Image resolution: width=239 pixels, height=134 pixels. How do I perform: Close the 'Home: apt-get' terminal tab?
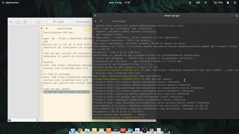[x=101, y=21]
